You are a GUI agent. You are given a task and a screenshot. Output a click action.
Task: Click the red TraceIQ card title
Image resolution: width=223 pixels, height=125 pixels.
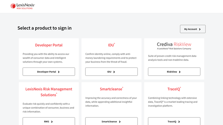click(174, 89)
